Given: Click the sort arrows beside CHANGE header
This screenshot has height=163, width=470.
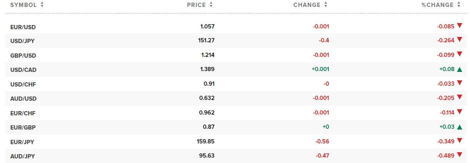Looking at the screenshot, I should pyautogui.click(x=326, y=5).
